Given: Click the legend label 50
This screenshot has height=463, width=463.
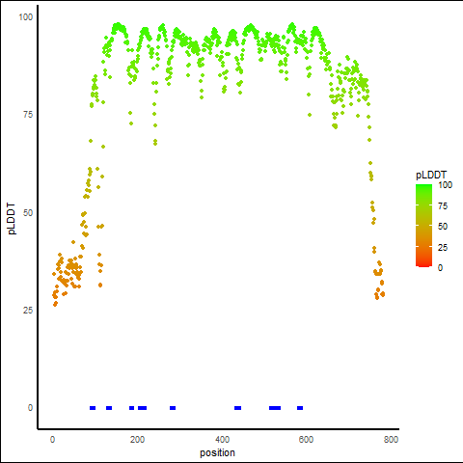Looking at the screenshot, I should [443, 227].
